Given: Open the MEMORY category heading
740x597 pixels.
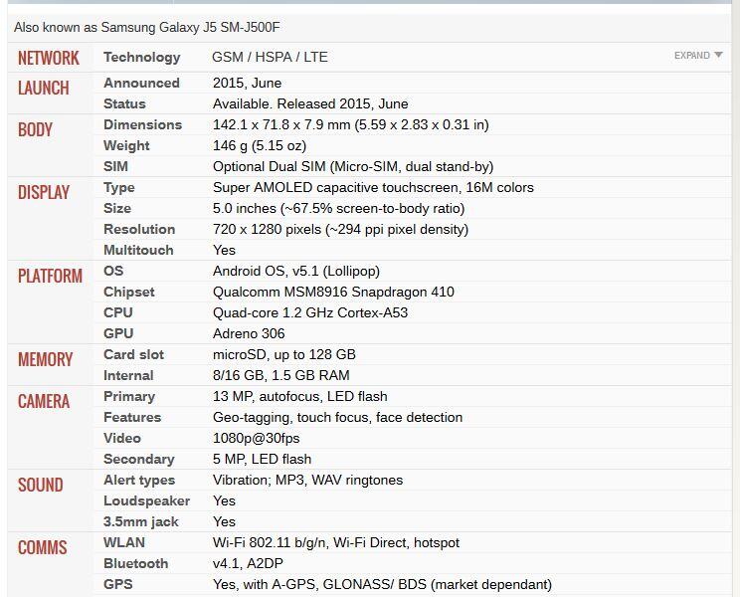Looking at the screenshot, I should click(x=46, y=359).
